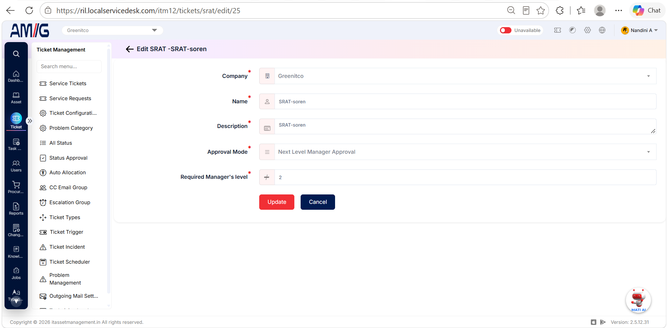
Task: Open Ticket Scheduler menu item
Action: pyautogui.click(x=70, y=262)
